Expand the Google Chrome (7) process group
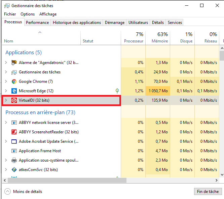The image size is (224, 199). click(x=6, y=81)
